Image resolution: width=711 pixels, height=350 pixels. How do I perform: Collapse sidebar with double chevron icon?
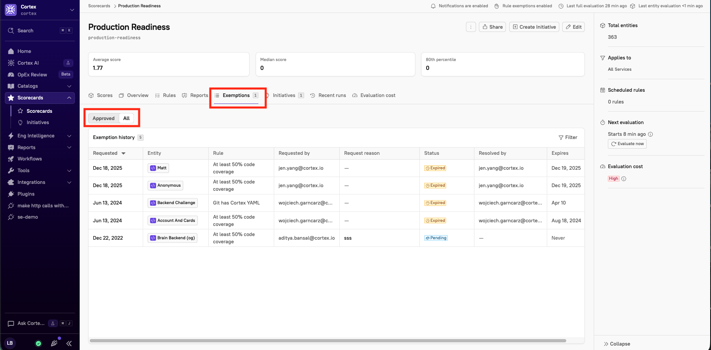pos(69,344)
